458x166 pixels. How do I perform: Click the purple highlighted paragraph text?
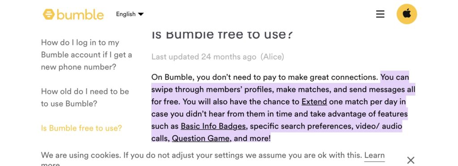(283, 108)
